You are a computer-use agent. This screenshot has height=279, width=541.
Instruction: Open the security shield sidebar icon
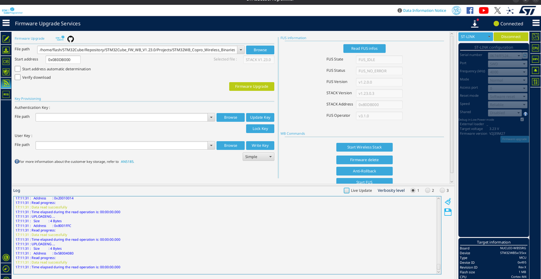(6, 72)
